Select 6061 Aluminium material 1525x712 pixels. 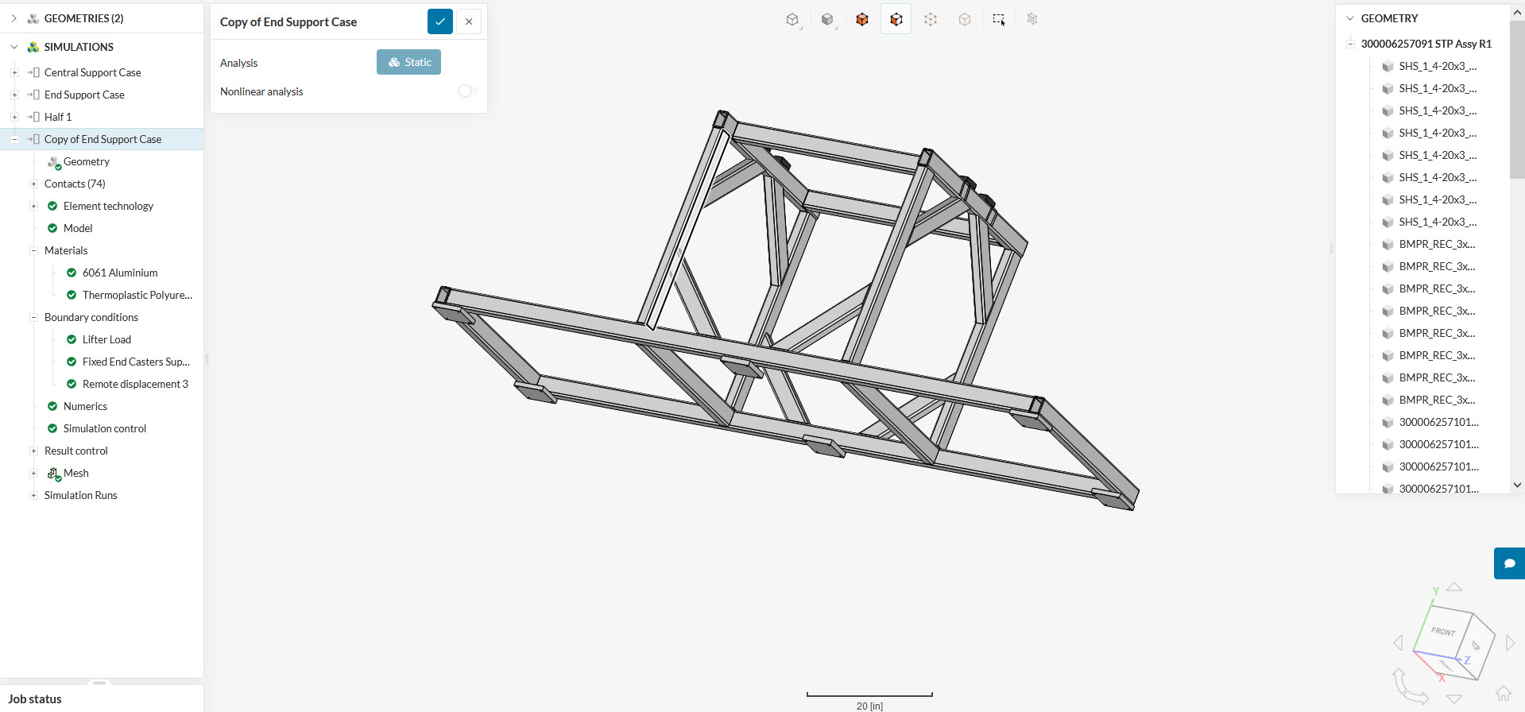tap(120, 273)
